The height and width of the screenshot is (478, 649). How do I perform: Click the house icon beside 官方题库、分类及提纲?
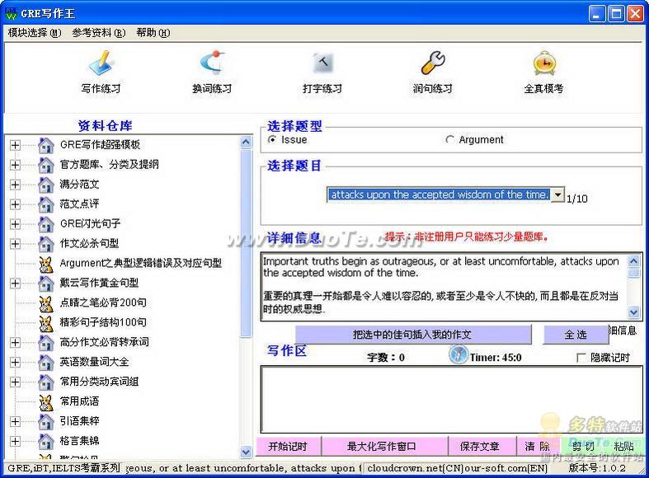pos(46,165)
